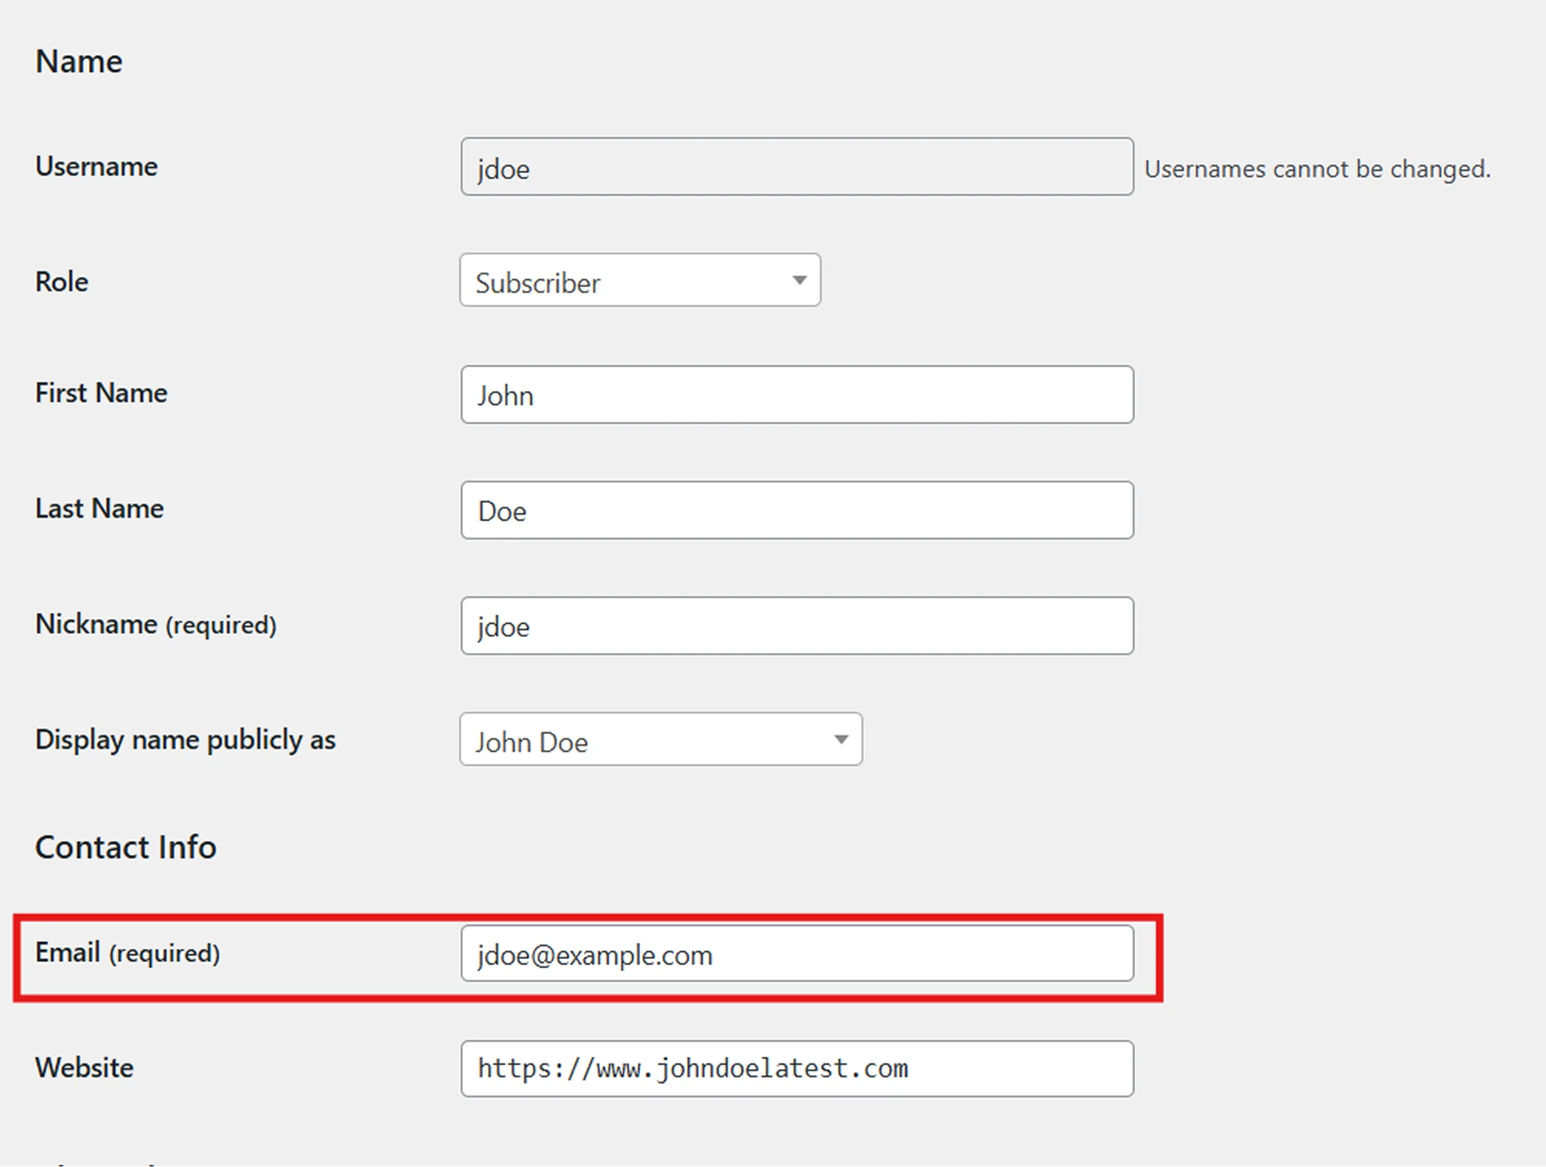Click the Display name publicly as label
The width and height of the screenshot is (1546, 1167).
click(186, 740)
